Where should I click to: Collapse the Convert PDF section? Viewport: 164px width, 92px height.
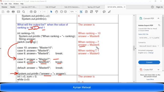point(158,18)
